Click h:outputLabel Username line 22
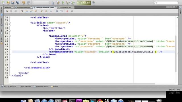Viewport: 182px width, 102px height. tap(93, 39)
